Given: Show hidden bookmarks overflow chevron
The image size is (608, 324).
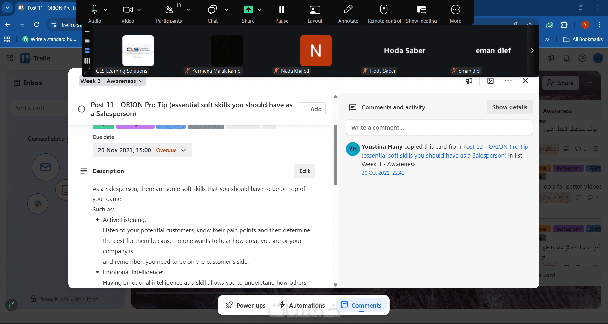Looking at the screenshot, I should click(x=547, y=39).
